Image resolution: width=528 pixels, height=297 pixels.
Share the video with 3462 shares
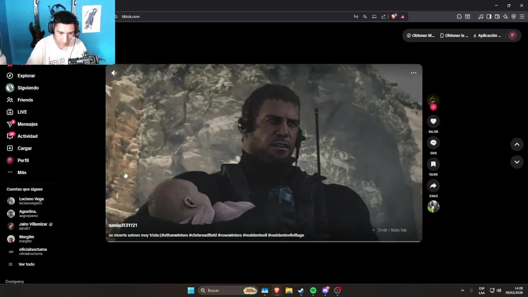[433, 186]
